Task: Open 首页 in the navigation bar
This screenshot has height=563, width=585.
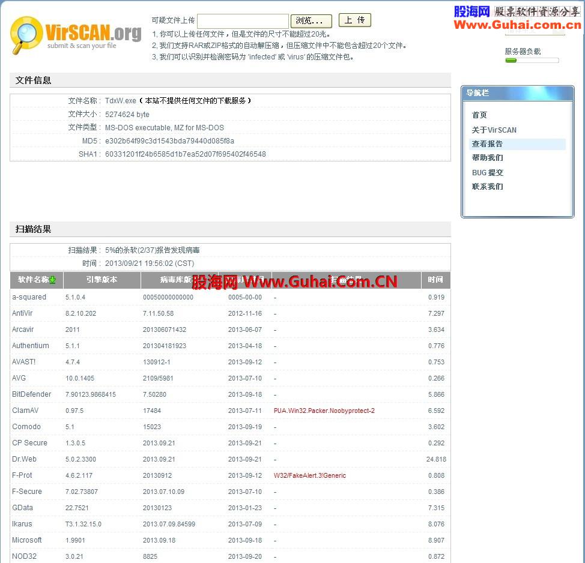Action: pos(479,115)
